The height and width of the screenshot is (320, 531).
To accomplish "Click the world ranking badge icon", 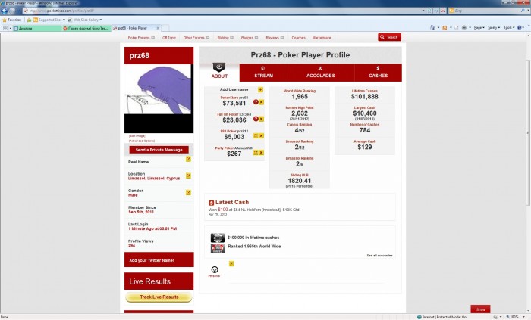I will click(x=218, y=248).
